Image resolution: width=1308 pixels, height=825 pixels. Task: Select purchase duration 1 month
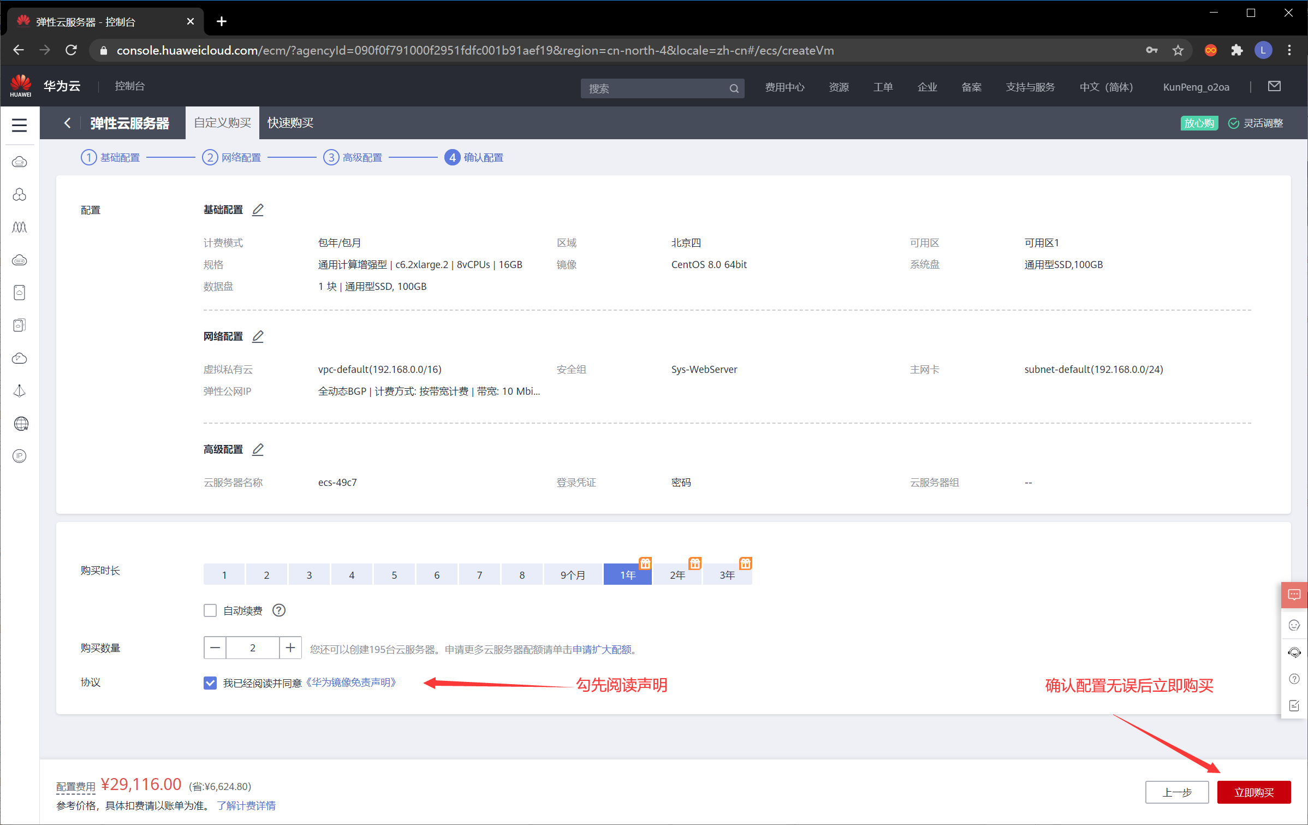224,575
